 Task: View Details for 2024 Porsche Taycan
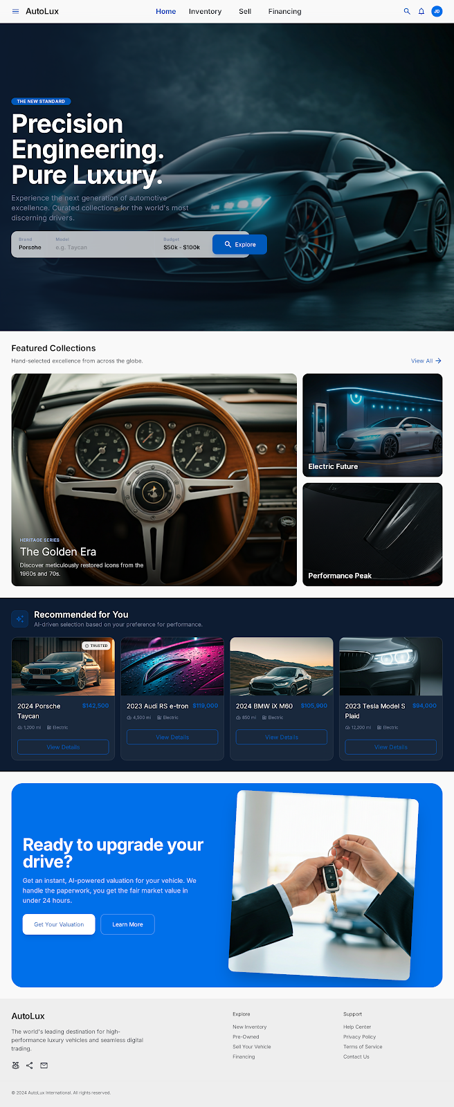click(x=63, y=747)
